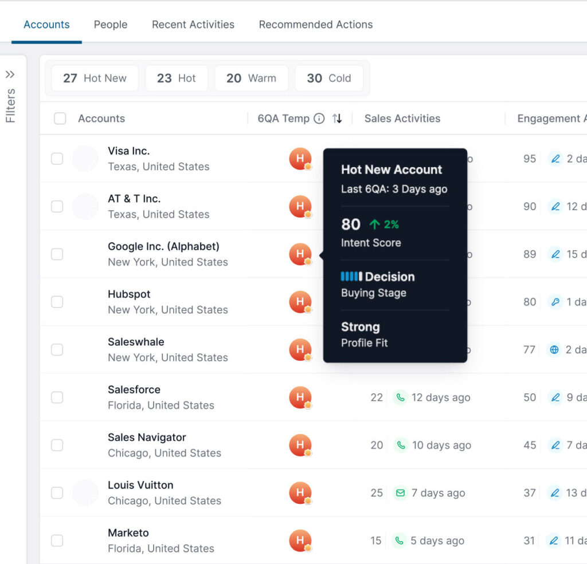Switch to the People tab
The height and width of the screenshot is (564, 587).
111,25
